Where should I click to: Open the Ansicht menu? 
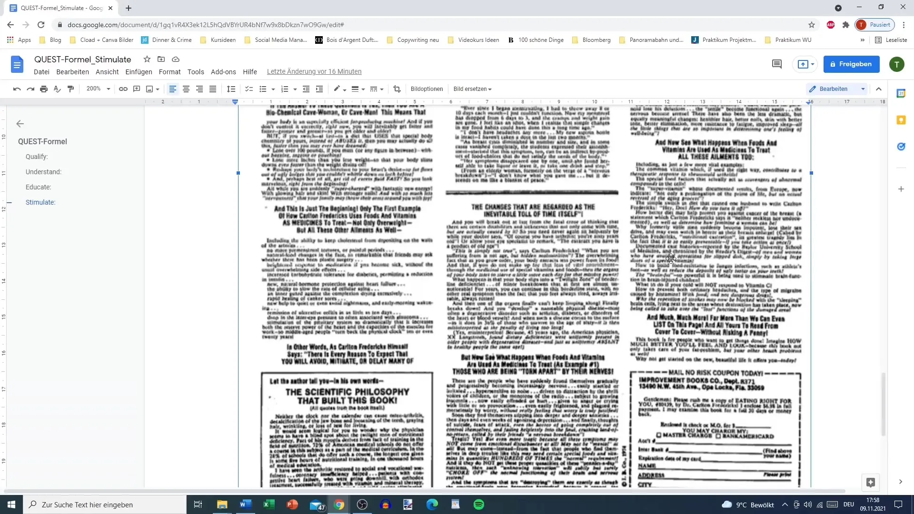(107, 72)
